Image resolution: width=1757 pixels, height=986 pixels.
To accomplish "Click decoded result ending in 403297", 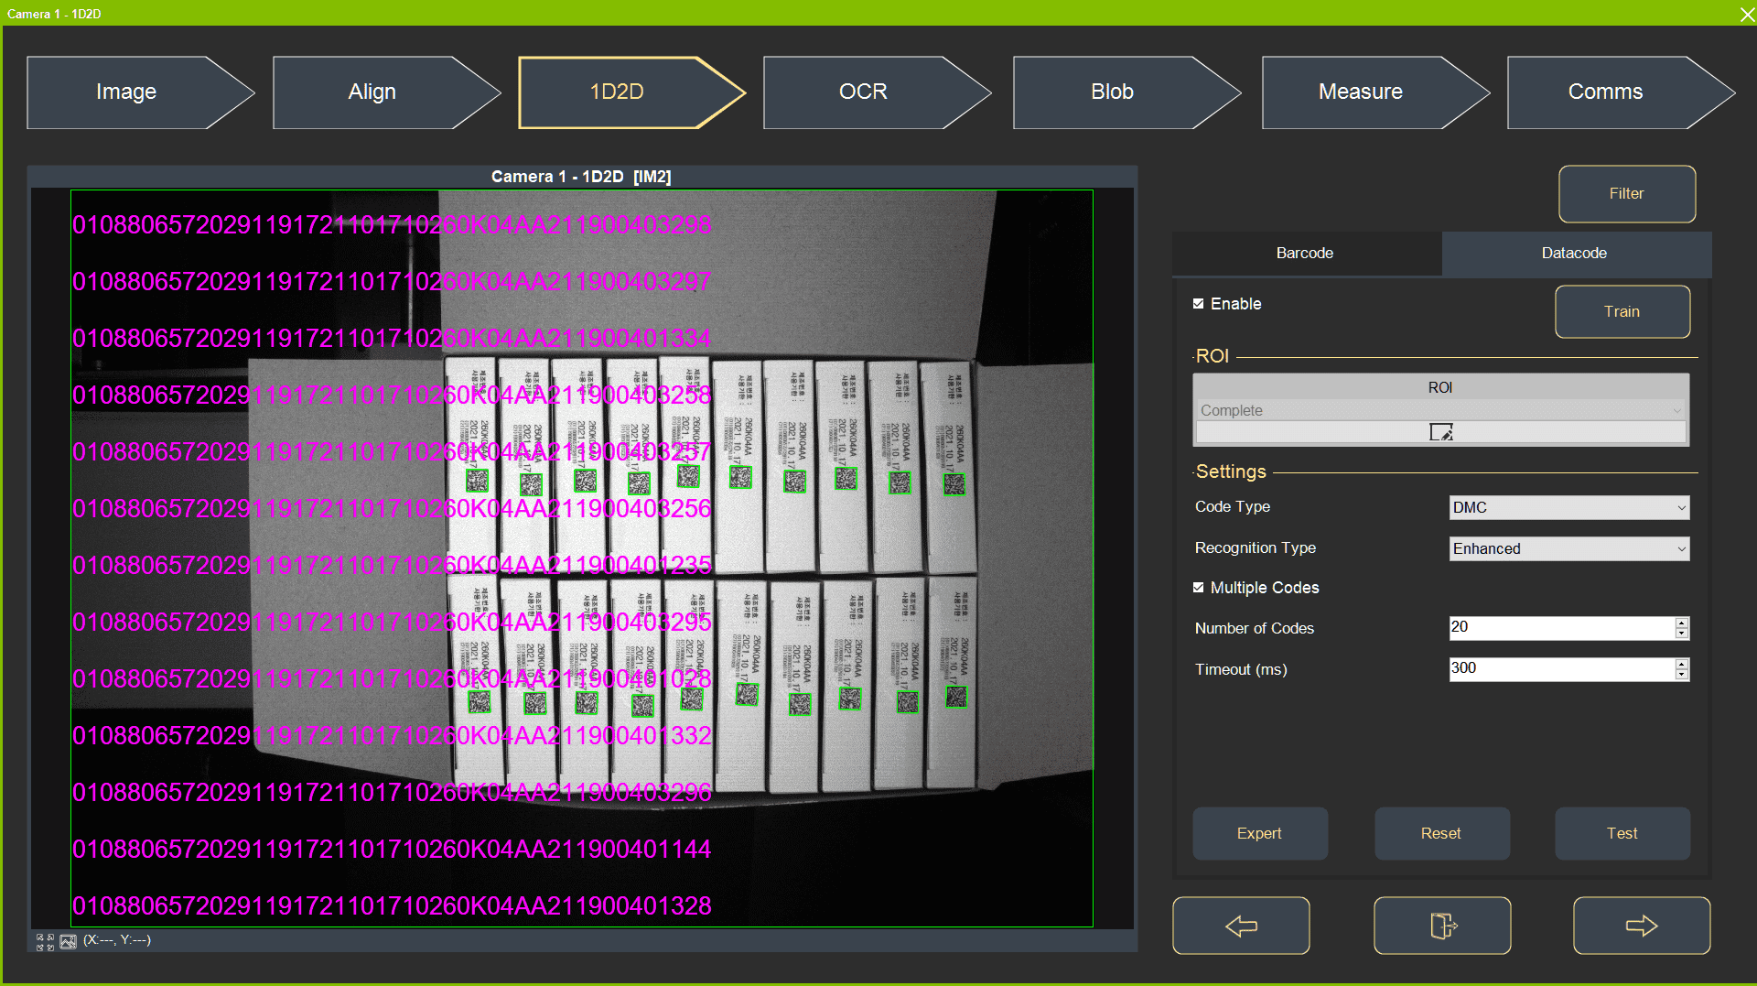I will 392,282.
